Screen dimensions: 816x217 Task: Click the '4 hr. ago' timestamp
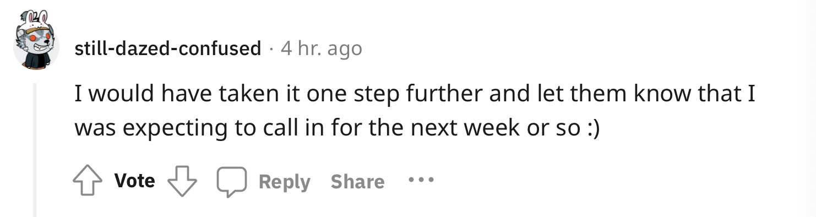322,48
